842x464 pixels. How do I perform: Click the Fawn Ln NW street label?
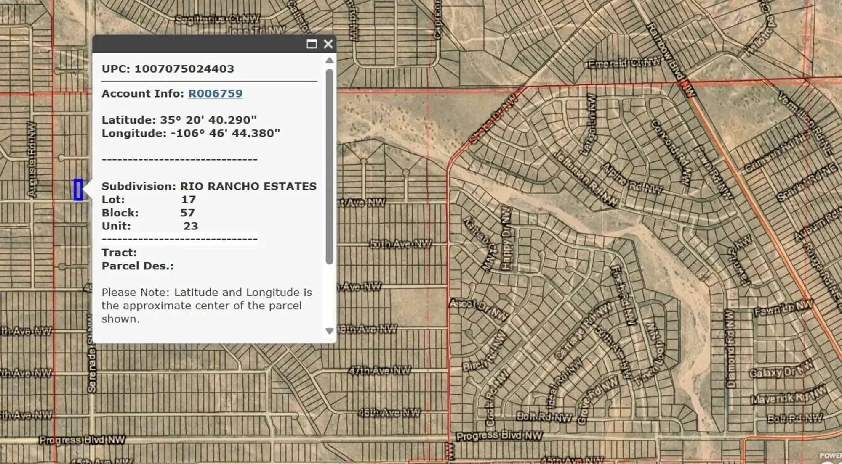click(783, 309)
